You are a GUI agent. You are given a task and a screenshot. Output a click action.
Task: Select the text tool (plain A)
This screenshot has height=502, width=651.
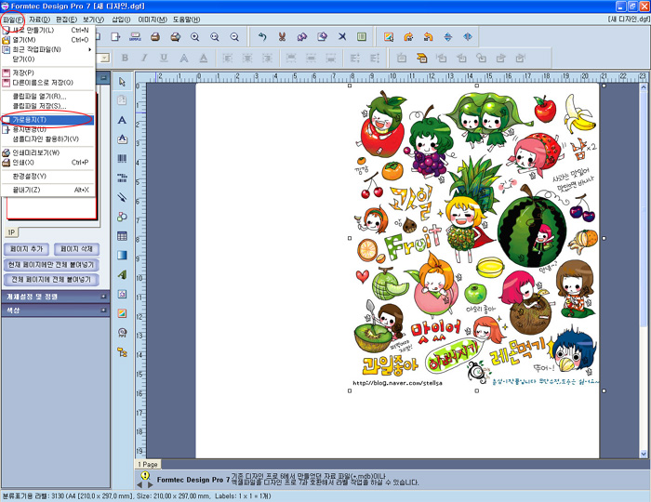coord(122,120)
